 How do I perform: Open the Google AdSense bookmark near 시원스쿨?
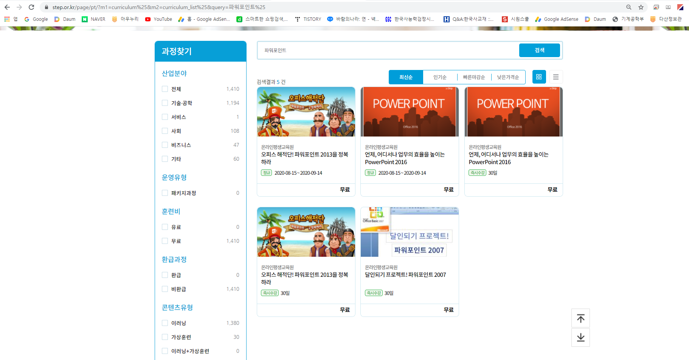coord(557,19)
